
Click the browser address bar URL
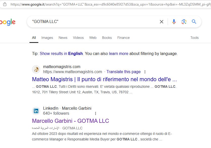click(x=110, y=4)
